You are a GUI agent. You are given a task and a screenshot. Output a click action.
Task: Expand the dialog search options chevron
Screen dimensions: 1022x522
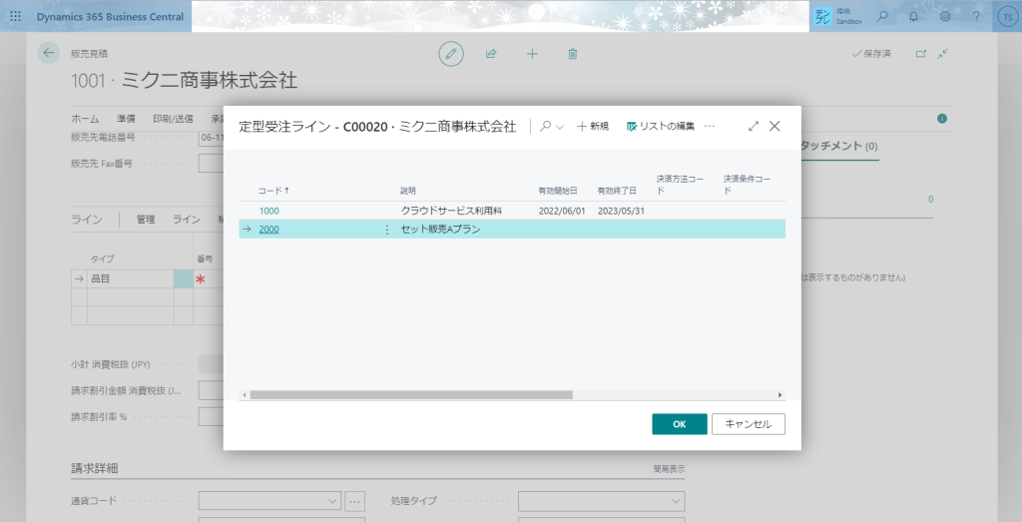pyautogui.click(x=560, y=127)
